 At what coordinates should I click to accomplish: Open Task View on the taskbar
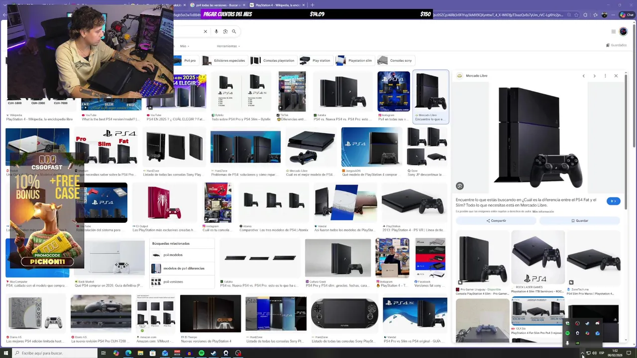click(104, 353)
